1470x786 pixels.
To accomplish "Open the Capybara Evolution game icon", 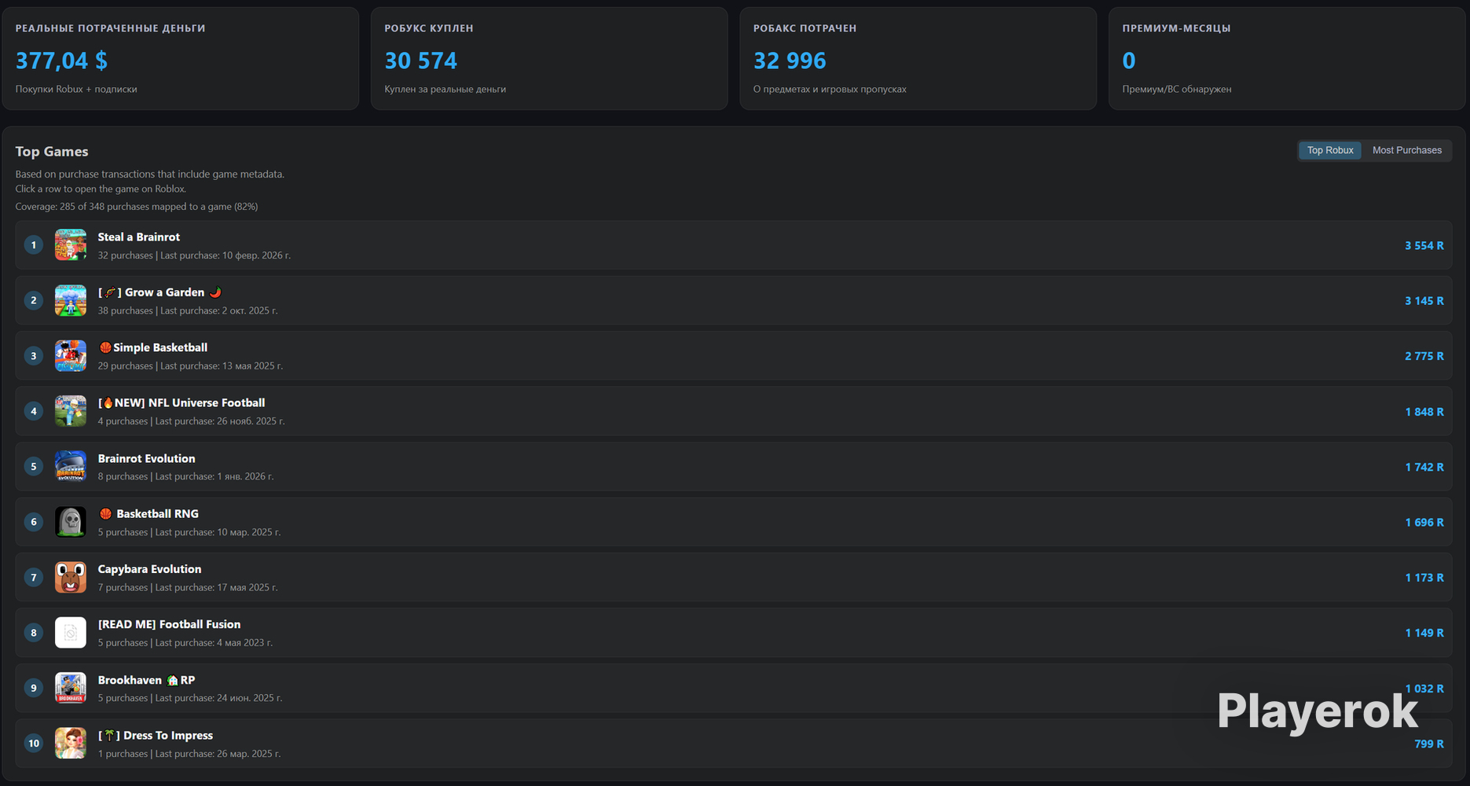I will [x=71, y=577].
